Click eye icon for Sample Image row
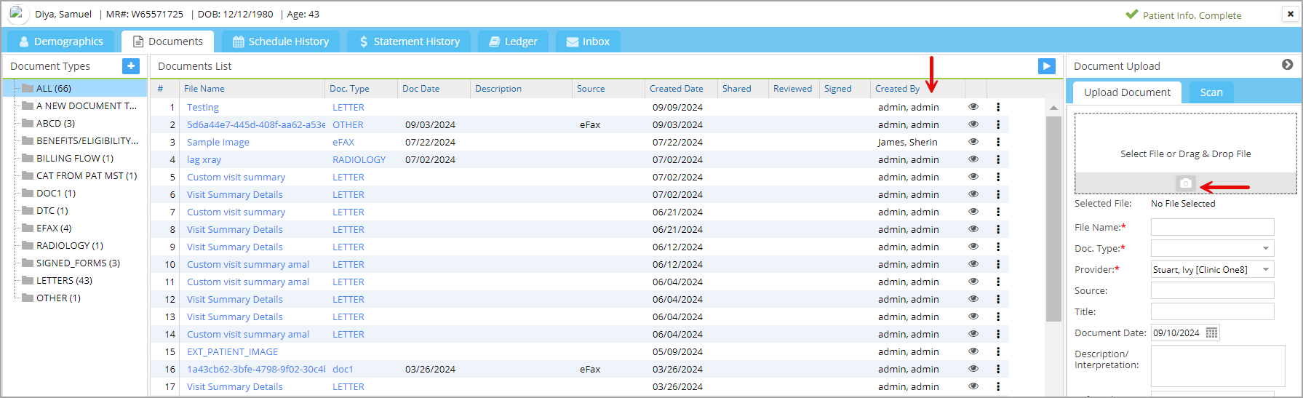This screenshot has width=1303, height=398. (973, 142)
